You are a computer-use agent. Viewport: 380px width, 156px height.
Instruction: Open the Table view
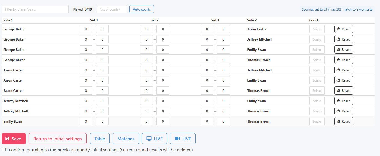[x=100, y=139]
